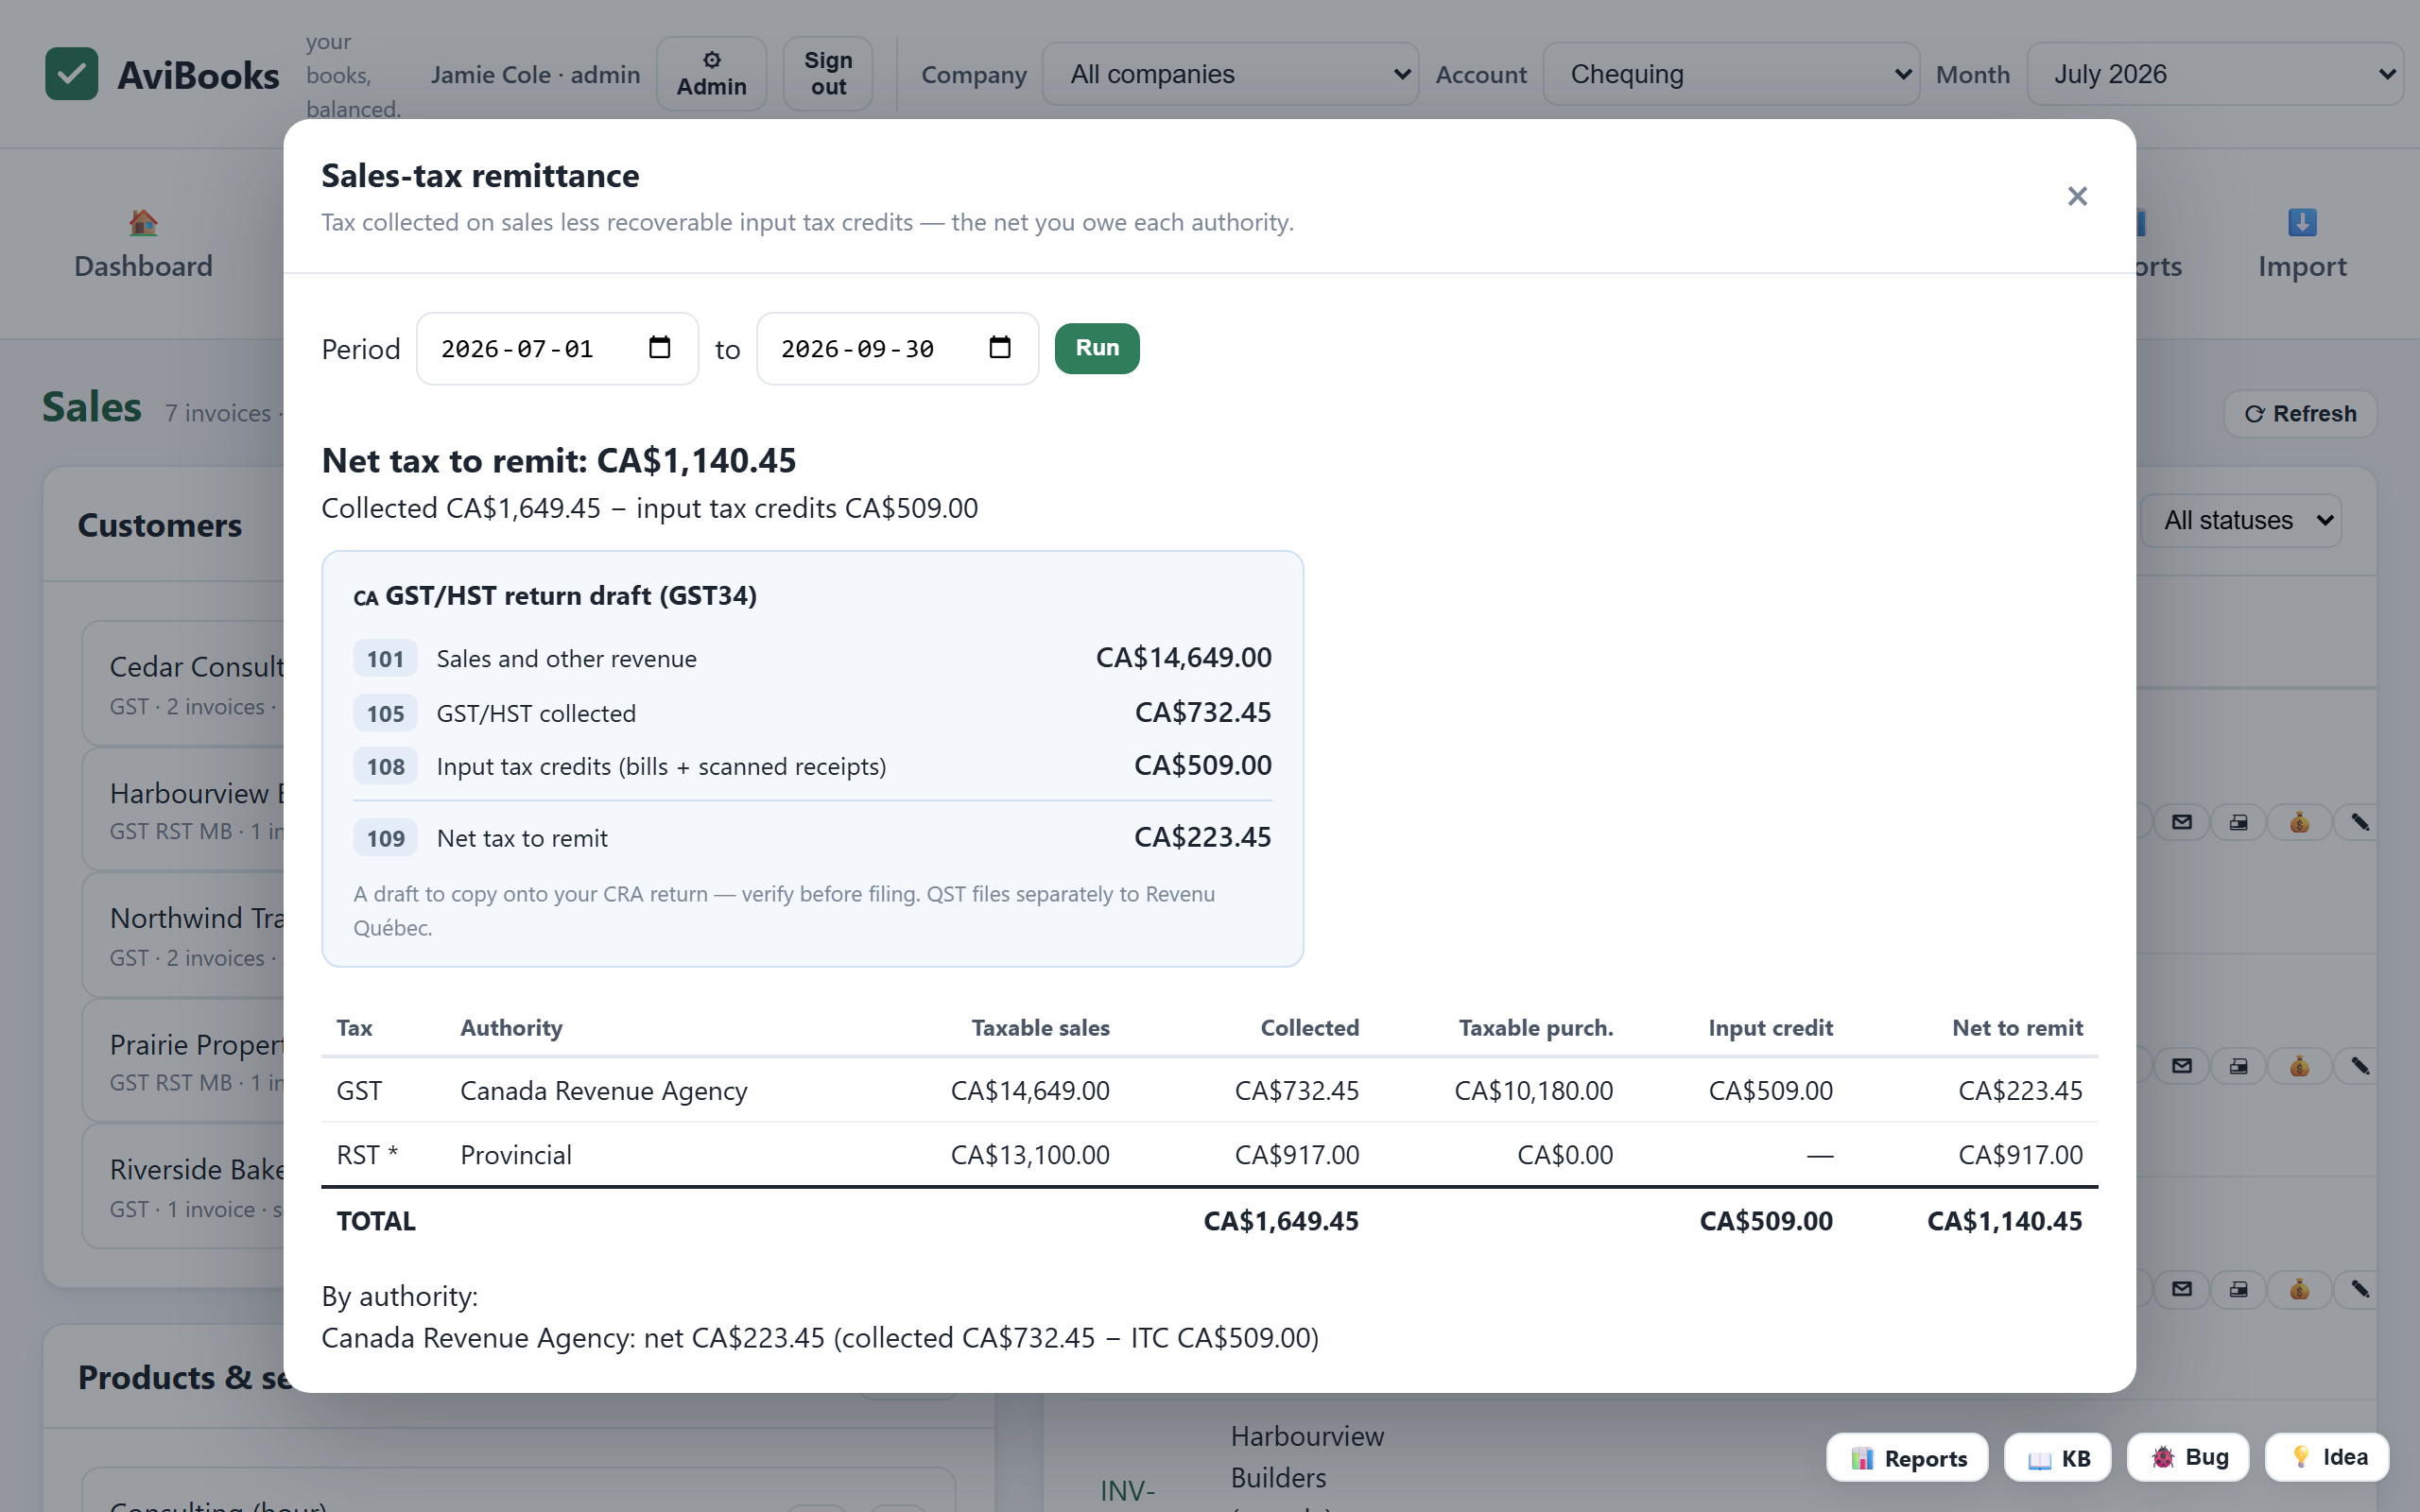Run the remittance report

point(1097,348)
